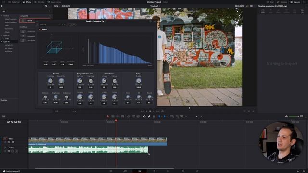
Task: Select the Trim Edit Mode tool
Action: coord(113,116)
